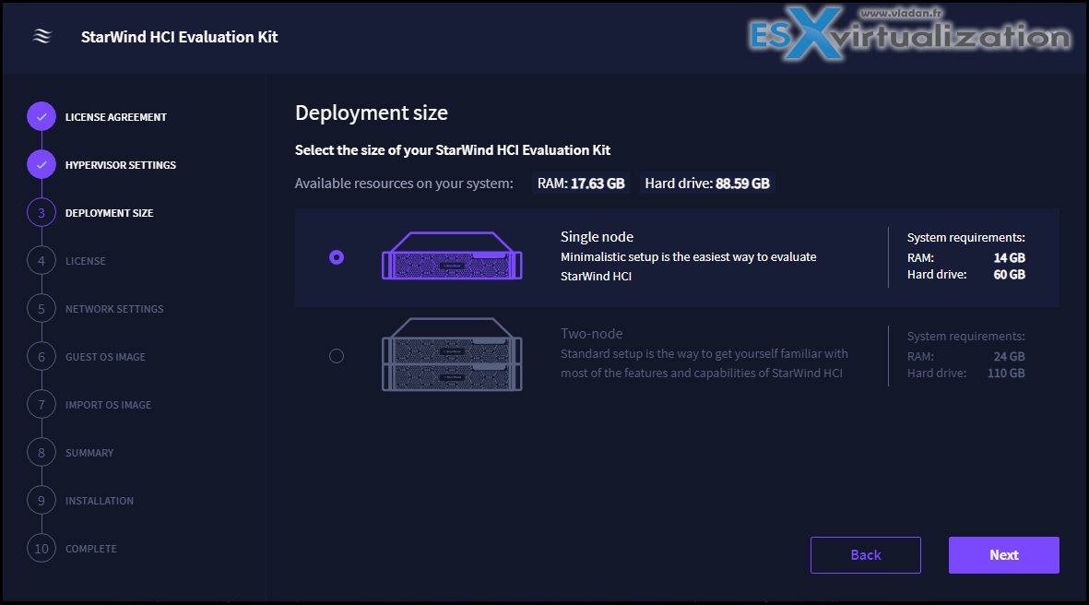Screen dimensions: 1089x605
Task: Click the single node server illustration
Action: 452,257
